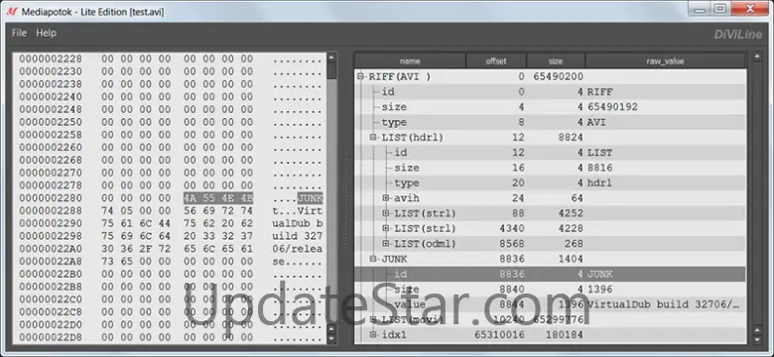Expand the first LIST(strl) node
This screenshot has width=774, height=357.
click(386, 213)
